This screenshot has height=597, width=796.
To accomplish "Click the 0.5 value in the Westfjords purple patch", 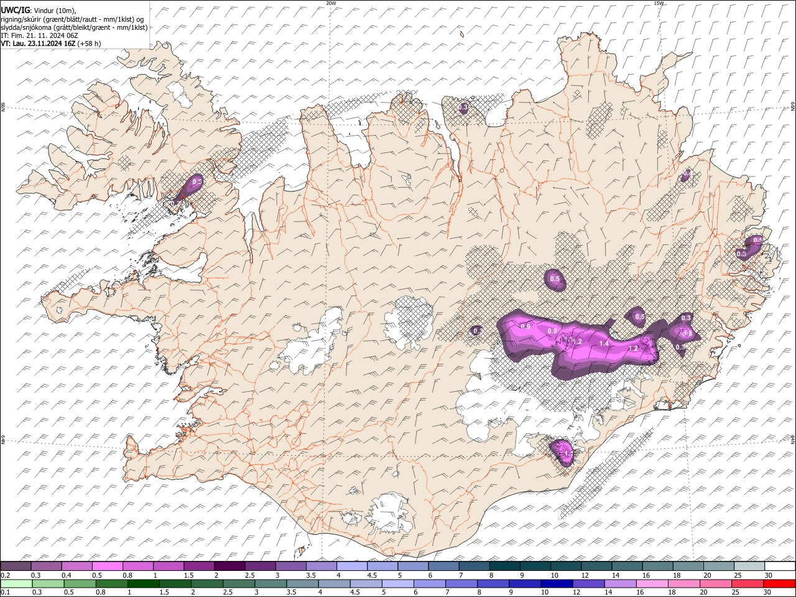I will pos(197,182).
